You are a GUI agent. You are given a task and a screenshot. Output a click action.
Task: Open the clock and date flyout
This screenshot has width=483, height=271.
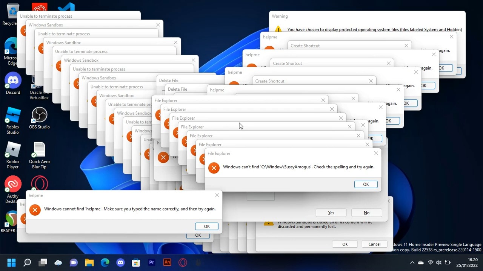pyautogui.click(x=467, y=262)
